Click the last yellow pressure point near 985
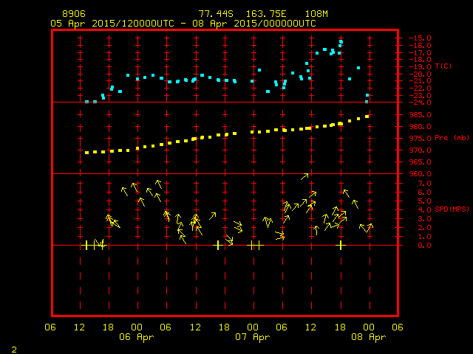Viewport: 473px width, 354px height. click(x=367, y=117)
